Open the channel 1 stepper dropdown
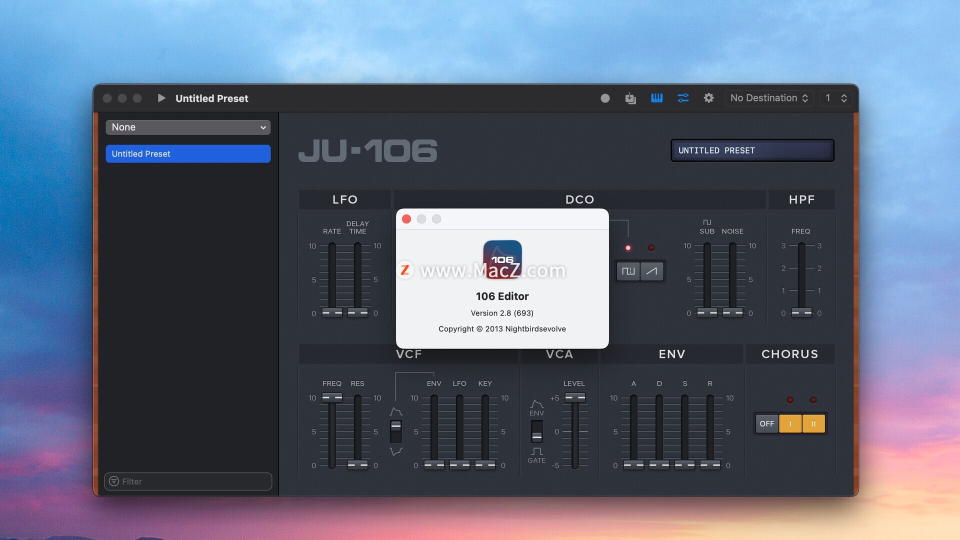960x540 pixels. coord(836,98)
